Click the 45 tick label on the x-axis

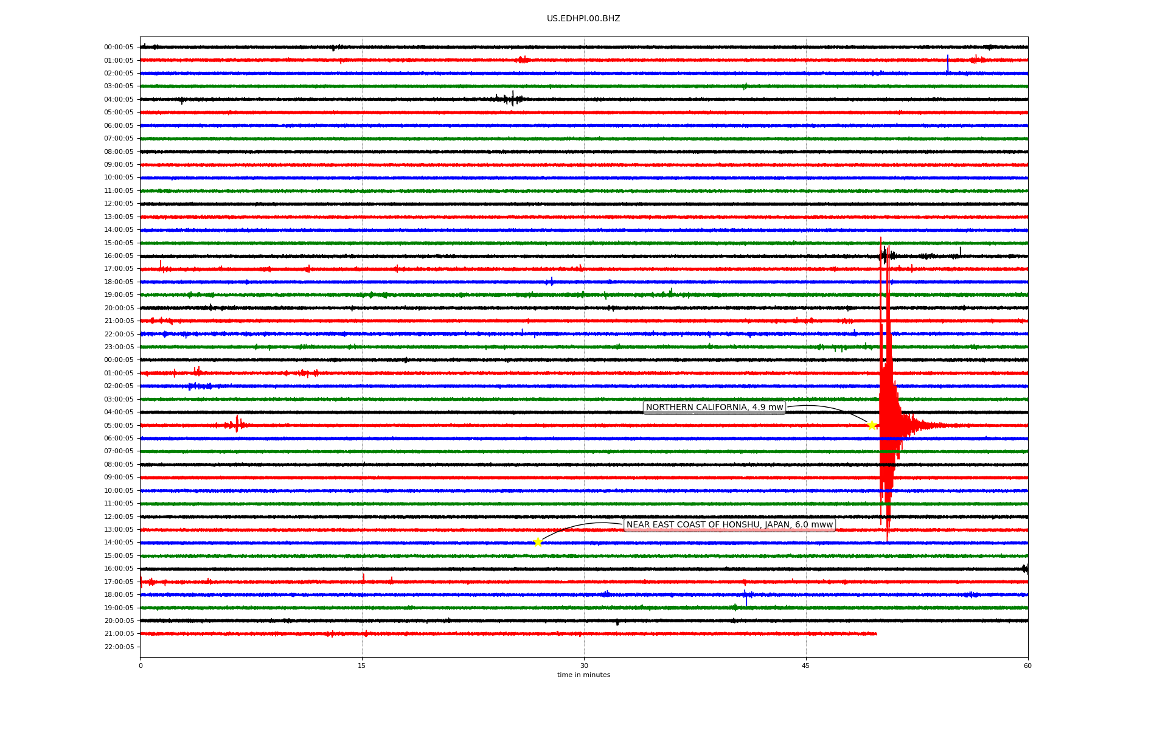806,666
